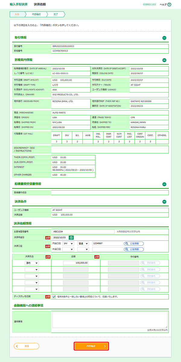181x362 pixels.
Task: Select the 入力 step tab
Action: click(17, 14)
